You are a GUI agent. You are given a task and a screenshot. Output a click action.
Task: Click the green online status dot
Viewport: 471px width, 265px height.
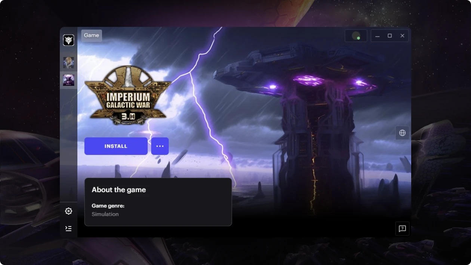pyautogui.click(x=358, y=38)
